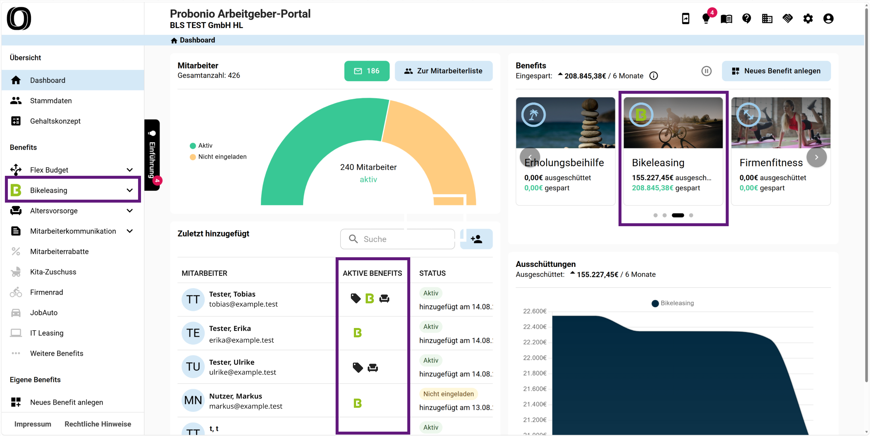Expand the Mitarbeiterkommunikation submenu
The image size is (870, 436).
130,231
